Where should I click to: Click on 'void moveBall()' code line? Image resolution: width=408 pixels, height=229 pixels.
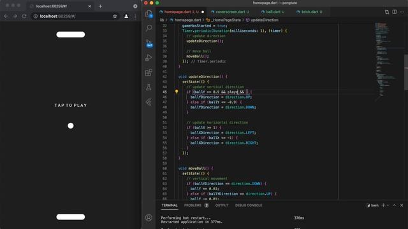pos(196,168)
